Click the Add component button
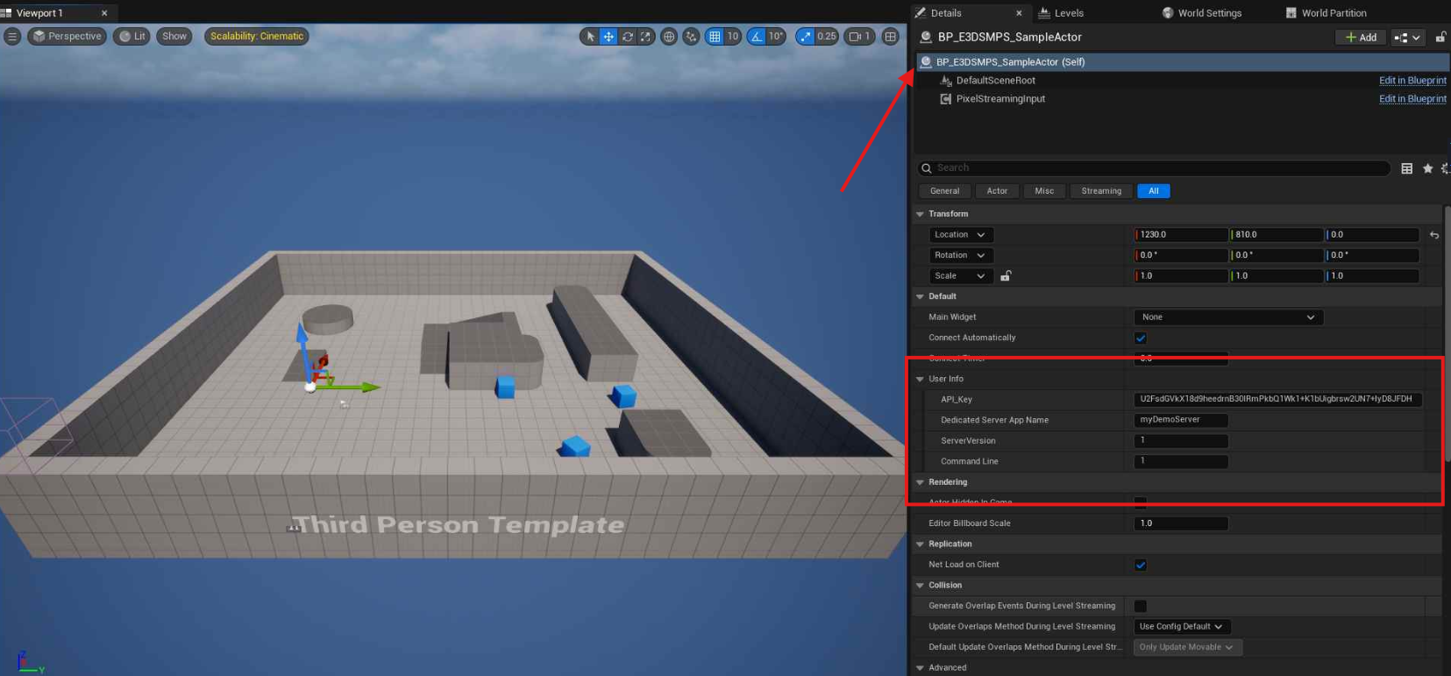The height and width of the screenshot is (676, 1451). coord(1361,38)
